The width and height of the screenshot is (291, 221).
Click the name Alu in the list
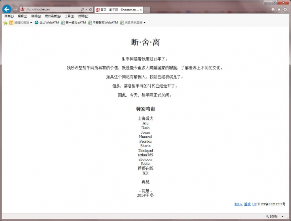(x=145, y=123)
